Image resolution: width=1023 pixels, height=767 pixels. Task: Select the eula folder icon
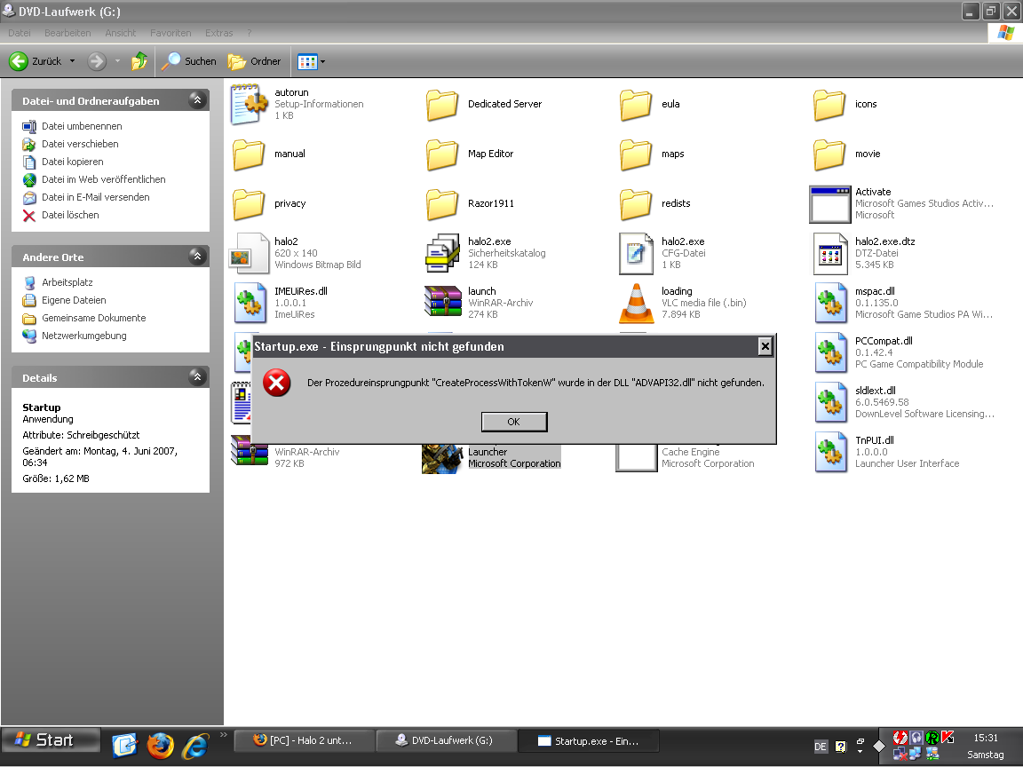[x=636, y=105]
